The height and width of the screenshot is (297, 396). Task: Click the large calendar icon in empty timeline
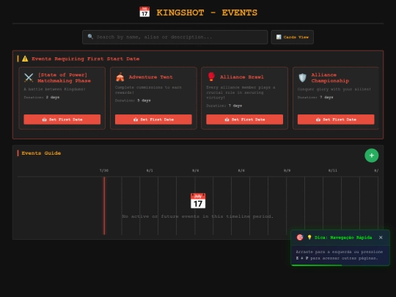[198, 201]
